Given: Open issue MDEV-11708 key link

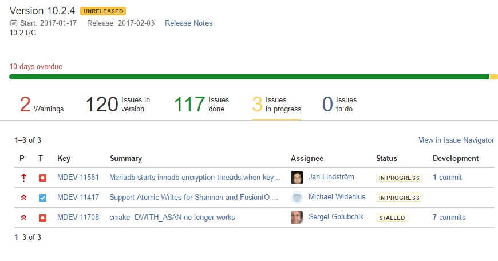Looking at the screenshot, I should (x=78, y=217).
